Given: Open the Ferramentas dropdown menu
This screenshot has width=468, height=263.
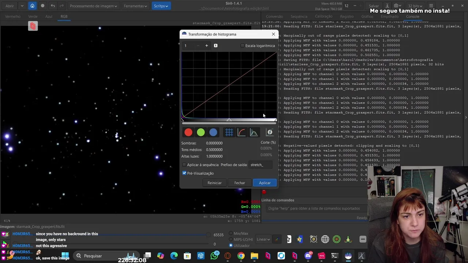Looking at the screenshot, I should (135, 6).
